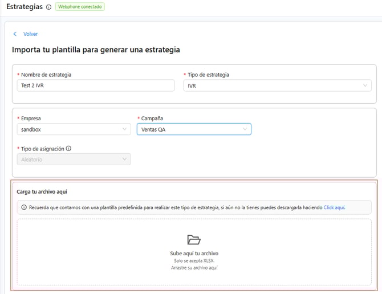Focus the Nombre de estrategia input field

95,85
